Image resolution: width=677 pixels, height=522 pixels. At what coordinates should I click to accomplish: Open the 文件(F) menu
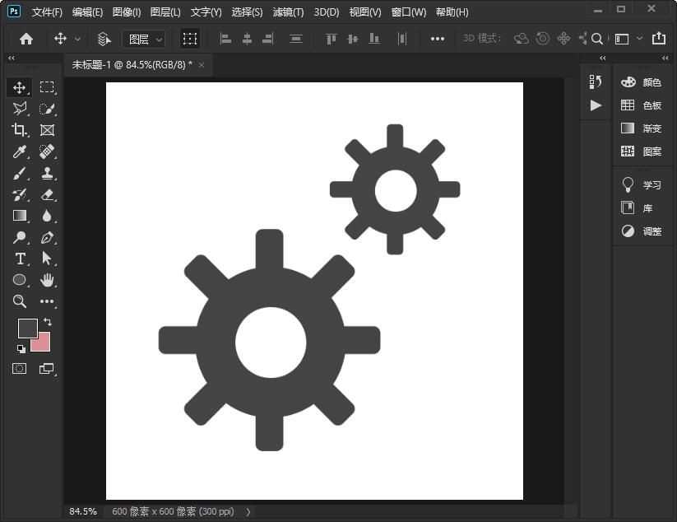click(47, 12)
